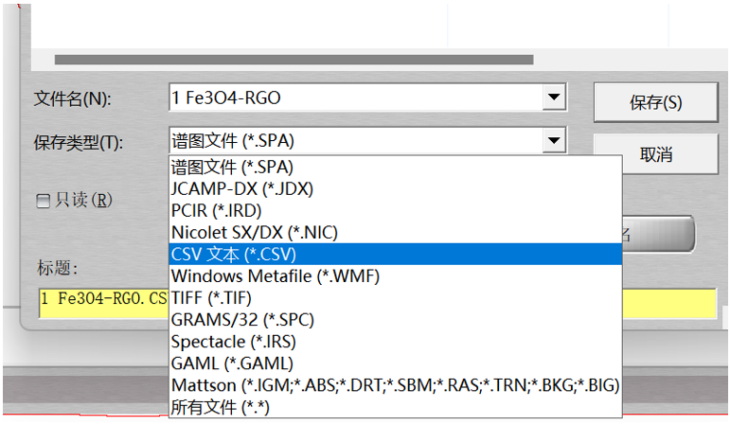Click the 保存(S) button

tap(655, 102)
